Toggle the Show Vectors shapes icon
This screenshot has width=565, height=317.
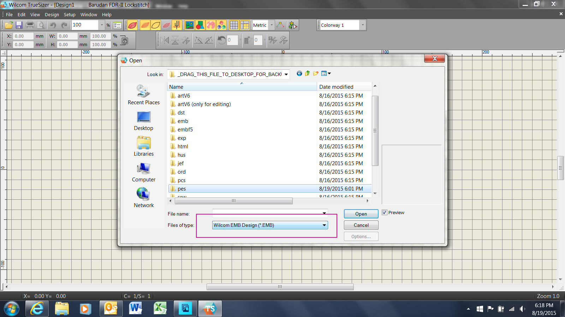pos(200,25)
